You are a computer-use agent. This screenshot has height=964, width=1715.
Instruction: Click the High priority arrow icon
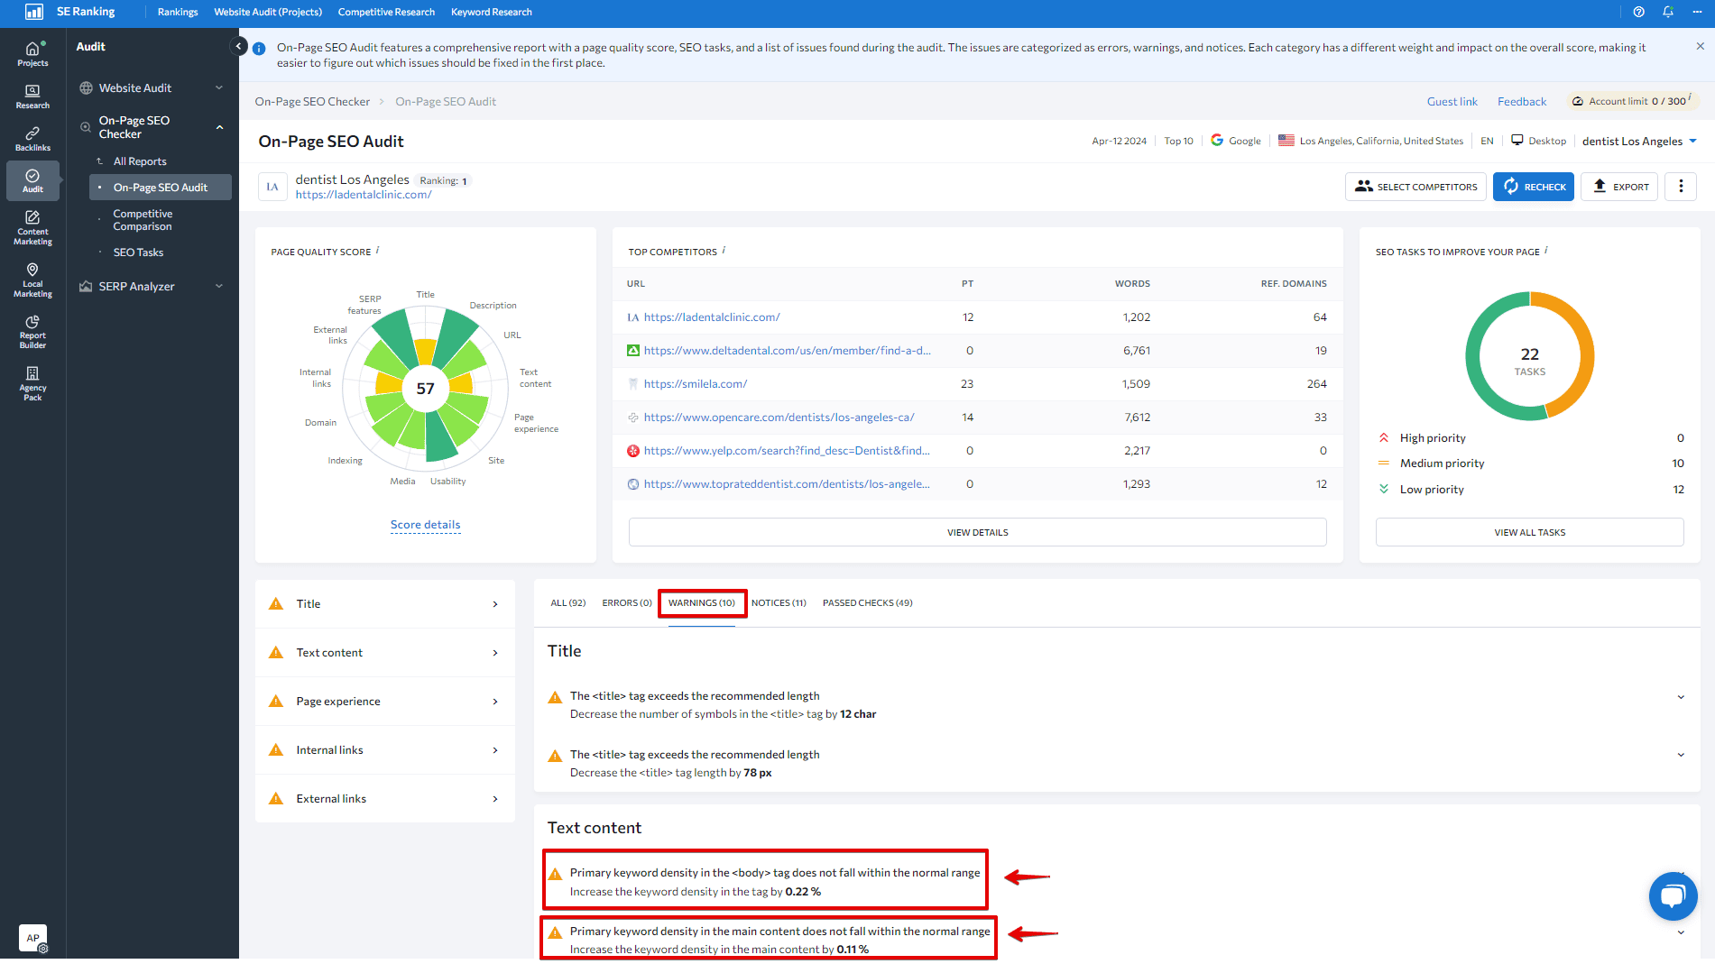tap(1384, 437)
